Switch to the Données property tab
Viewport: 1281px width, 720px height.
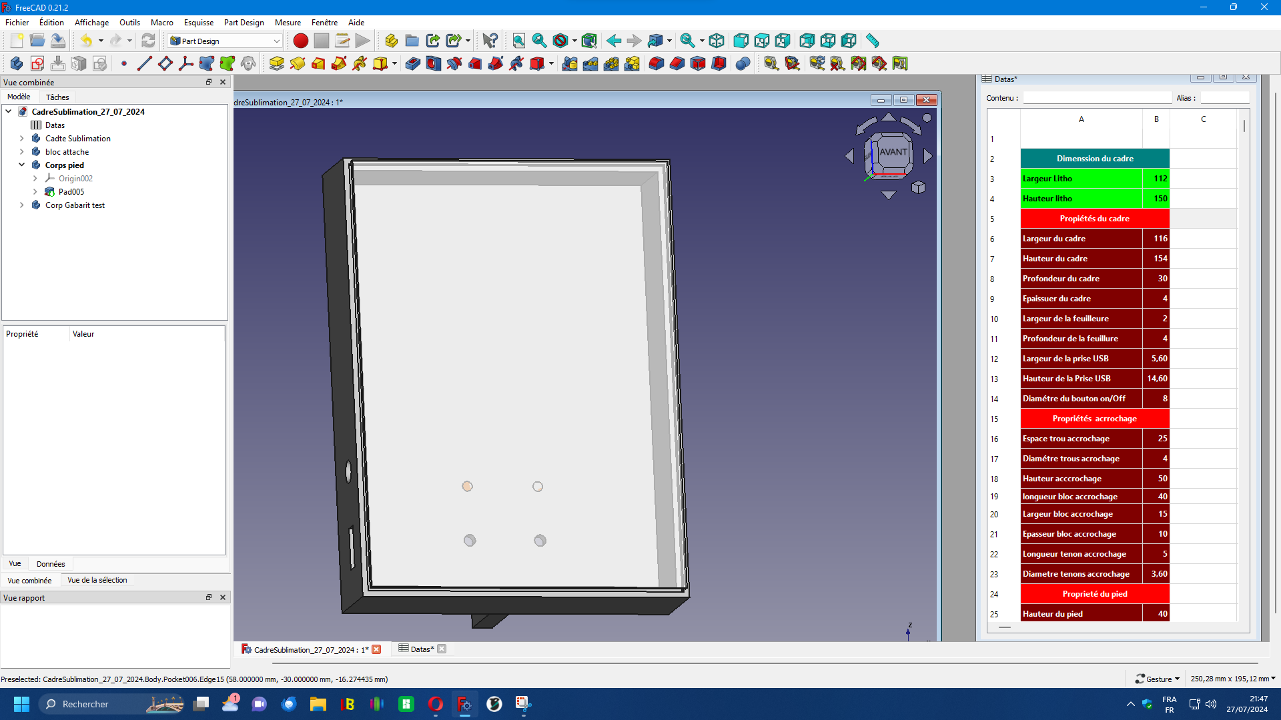pyautogui.click(x=51, y=564)
